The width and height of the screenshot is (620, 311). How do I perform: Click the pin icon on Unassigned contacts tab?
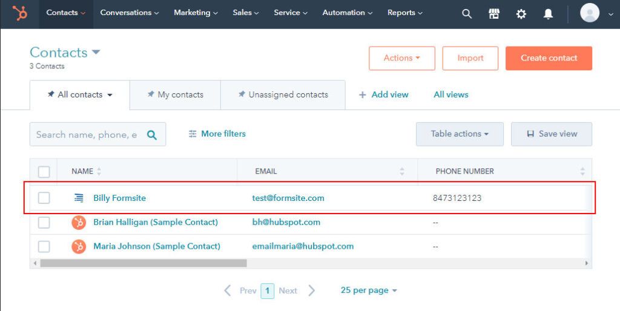point(242,94)
